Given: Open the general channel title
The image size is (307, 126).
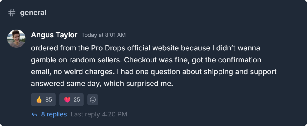Looking at the screenshot, I should pyautogui.click(x=33, y=13).
